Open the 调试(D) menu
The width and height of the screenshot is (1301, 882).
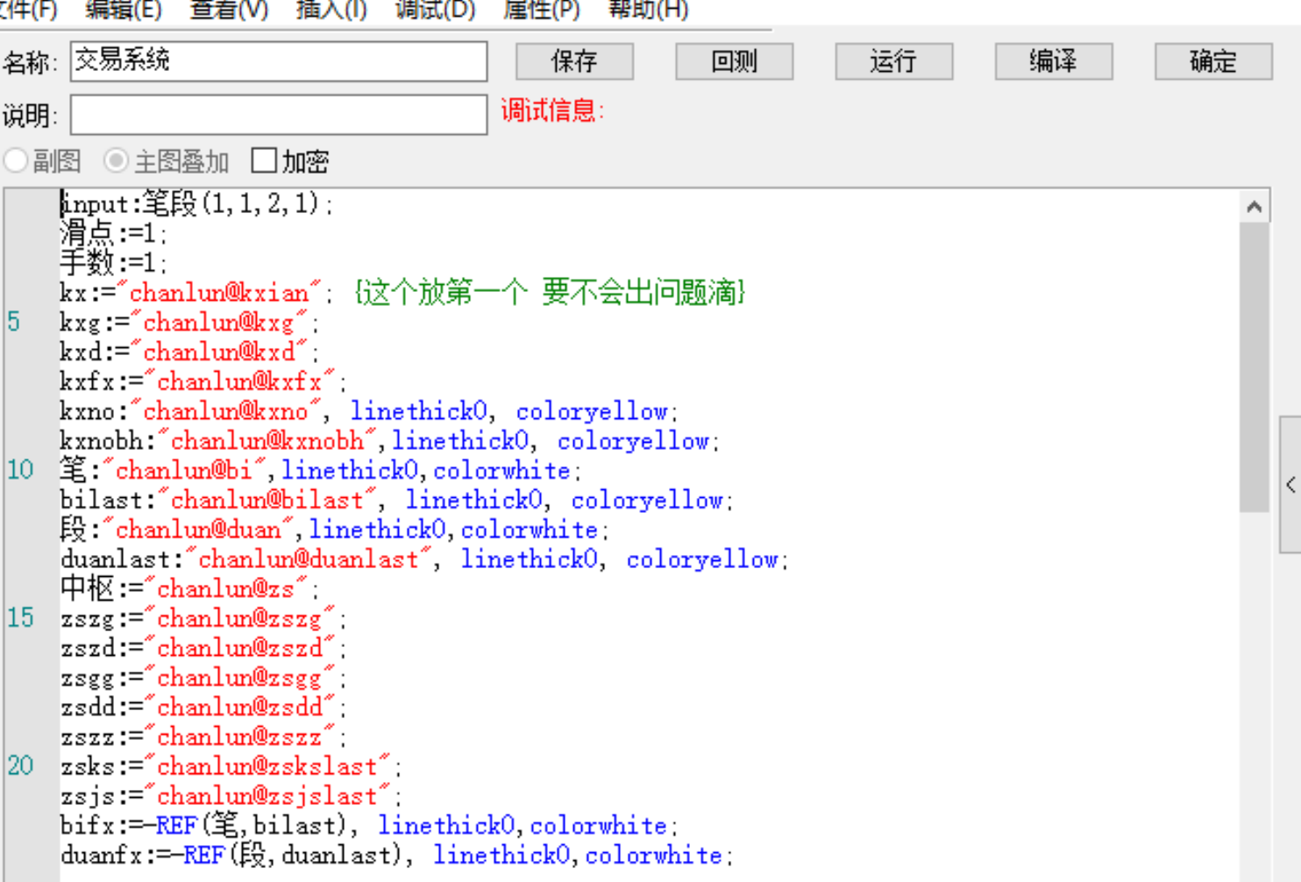[435, 10]
